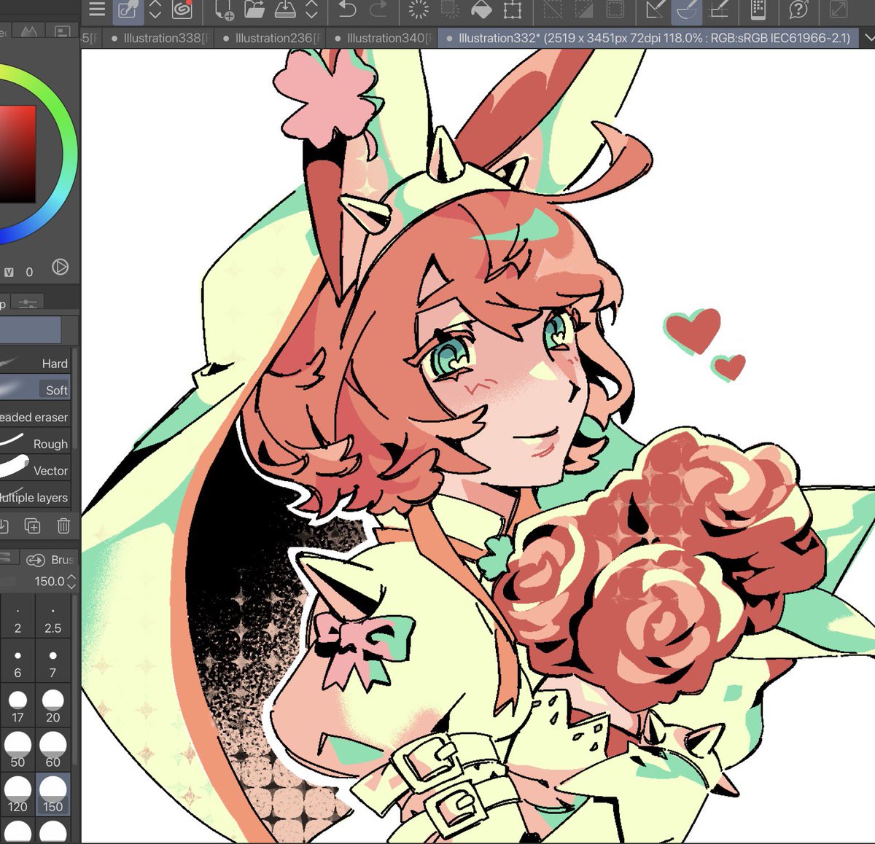This screenshot has height=844, width=875.
Task: Expand the quick access up-down arrows
Action: [155, 9]
